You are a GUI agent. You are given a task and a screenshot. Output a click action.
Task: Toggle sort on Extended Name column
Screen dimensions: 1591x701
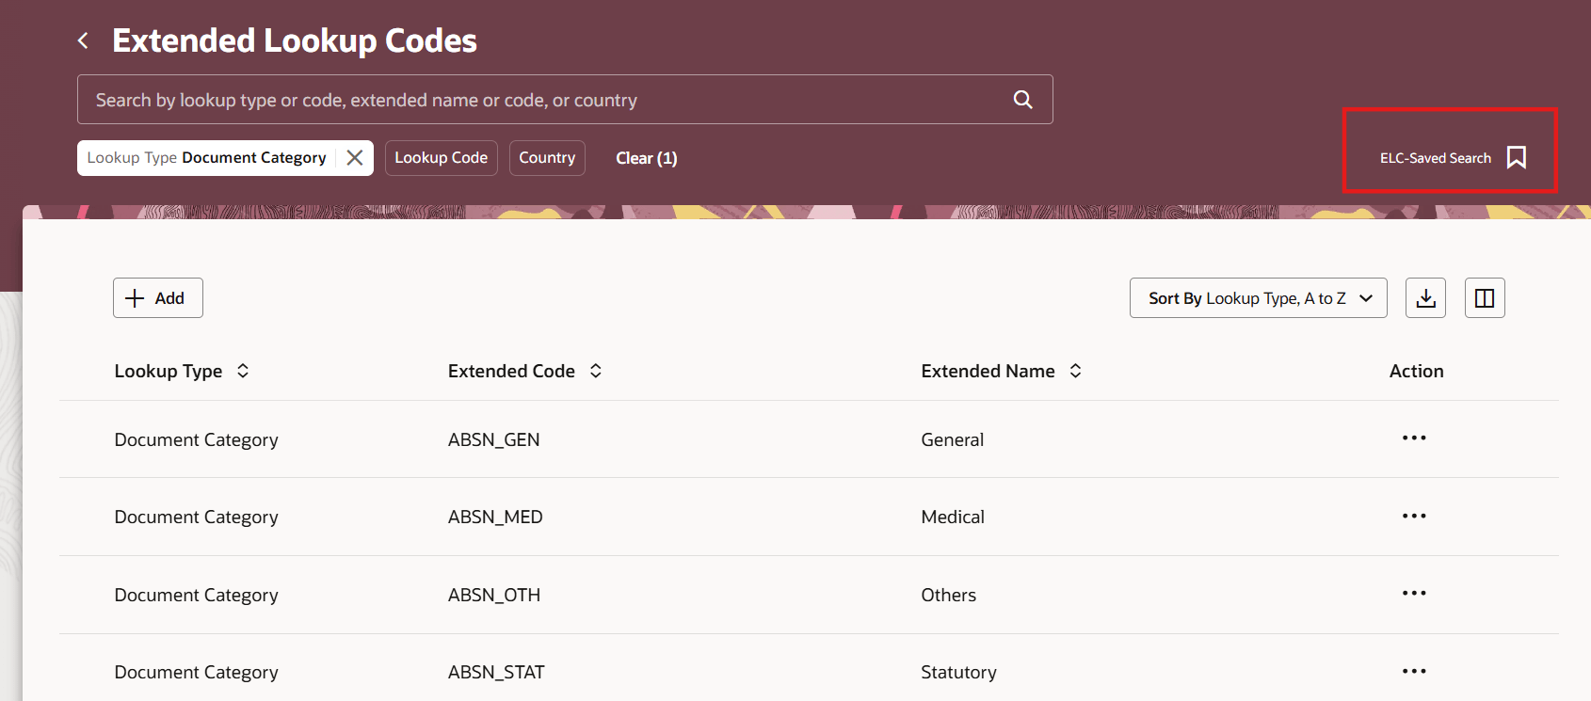click(x=1075, y=371)
